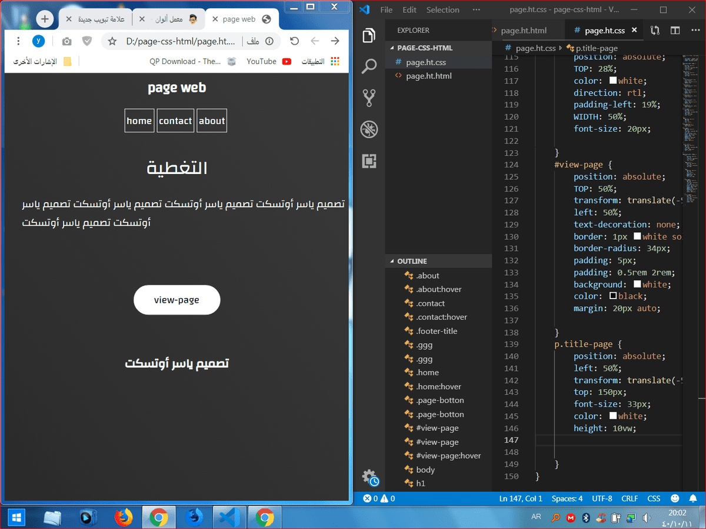Click Chrome reload button
The image size is (706, 529).
tap(295, 41)
